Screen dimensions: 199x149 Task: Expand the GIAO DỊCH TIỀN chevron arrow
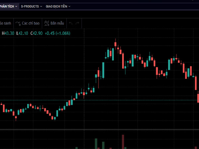[69, 6]
